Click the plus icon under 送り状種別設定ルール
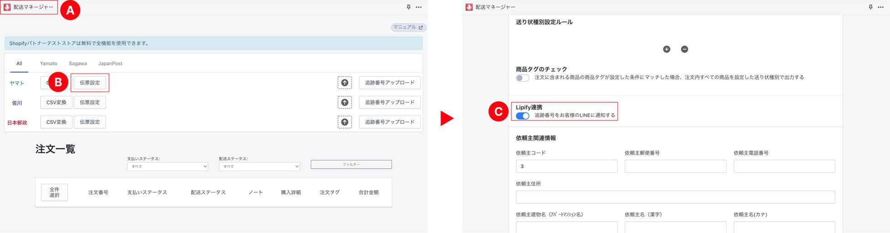890x233 pixels. pyautogui.click(x=666, y=49)
